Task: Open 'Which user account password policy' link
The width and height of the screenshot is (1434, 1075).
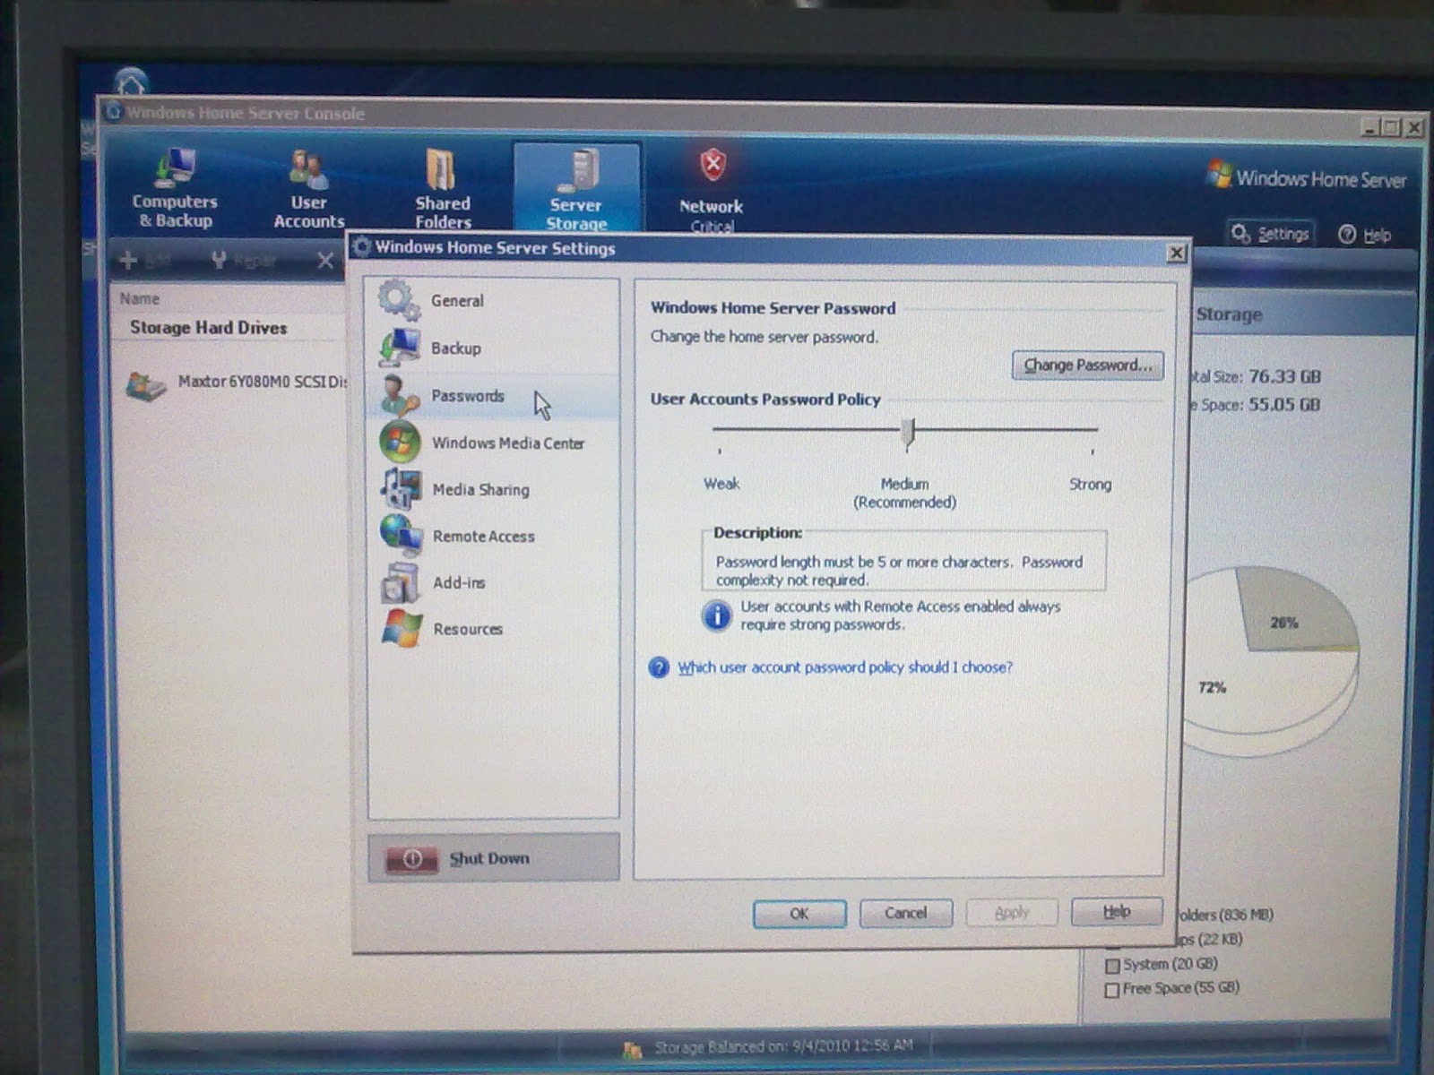Action: click(x=845, y=667)
